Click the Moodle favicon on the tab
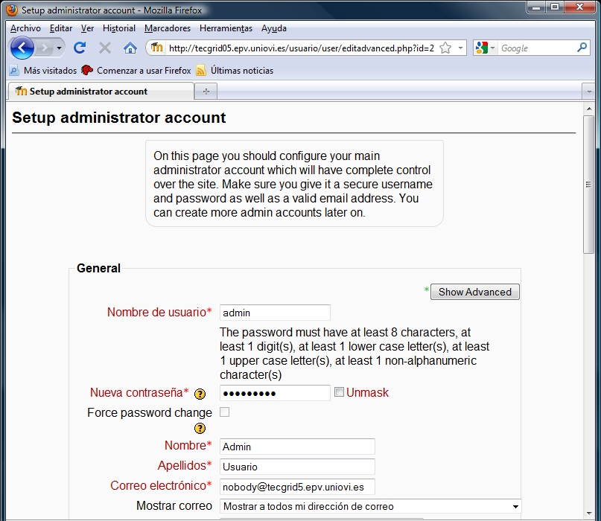 point(21,91)
